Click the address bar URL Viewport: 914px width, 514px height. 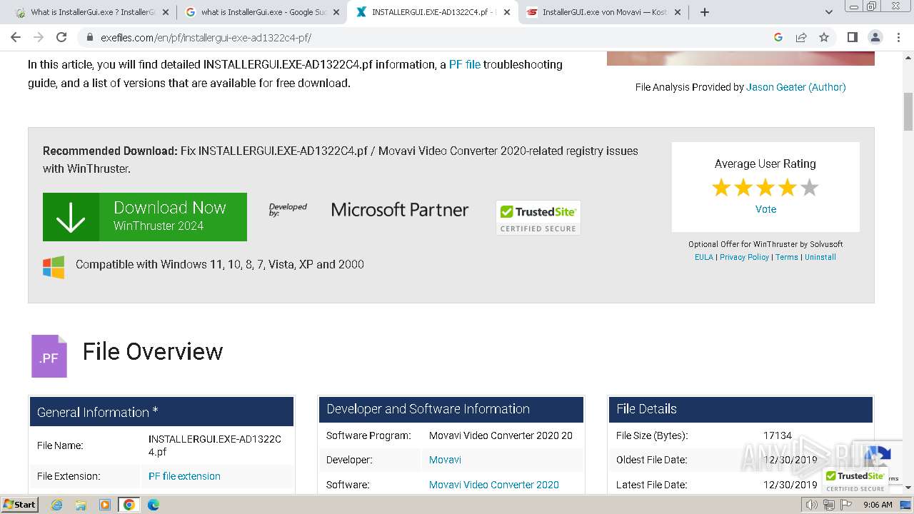pyautogui.click(x=206, y=38)
